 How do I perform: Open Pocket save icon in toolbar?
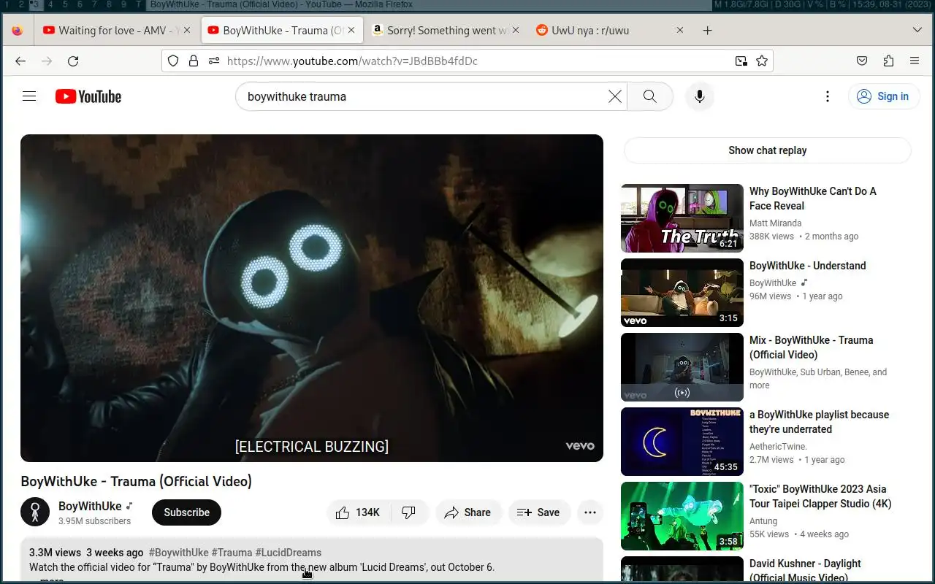[862, 61]
